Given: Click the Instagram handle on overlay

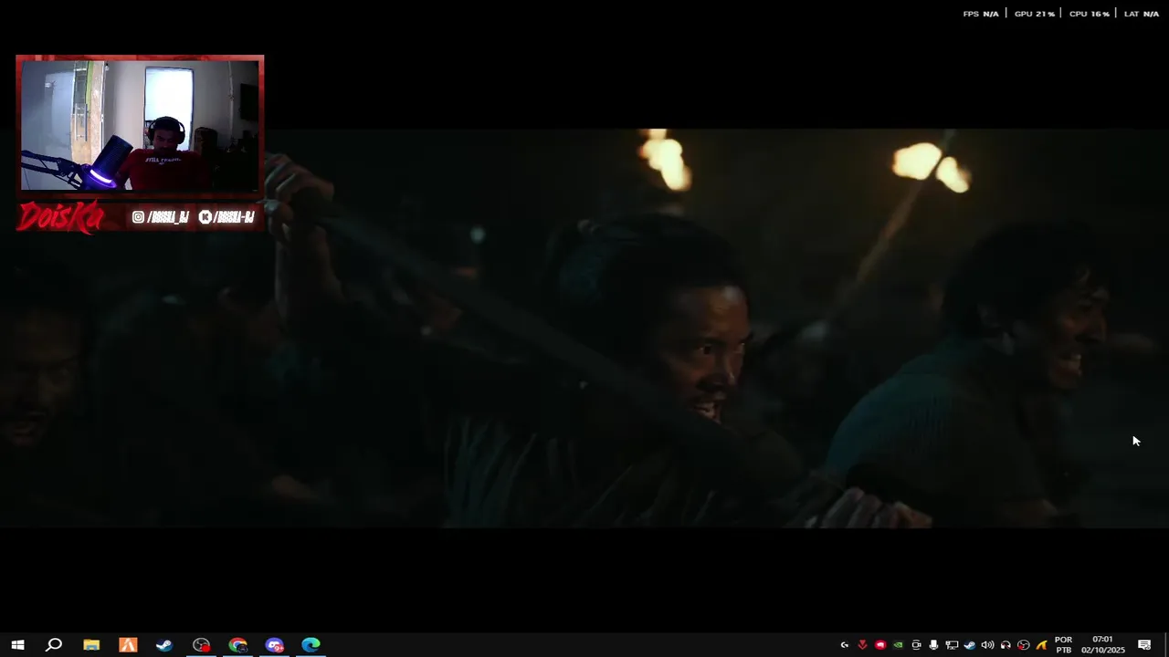Looking at the screenshot, I should point(161,217).
